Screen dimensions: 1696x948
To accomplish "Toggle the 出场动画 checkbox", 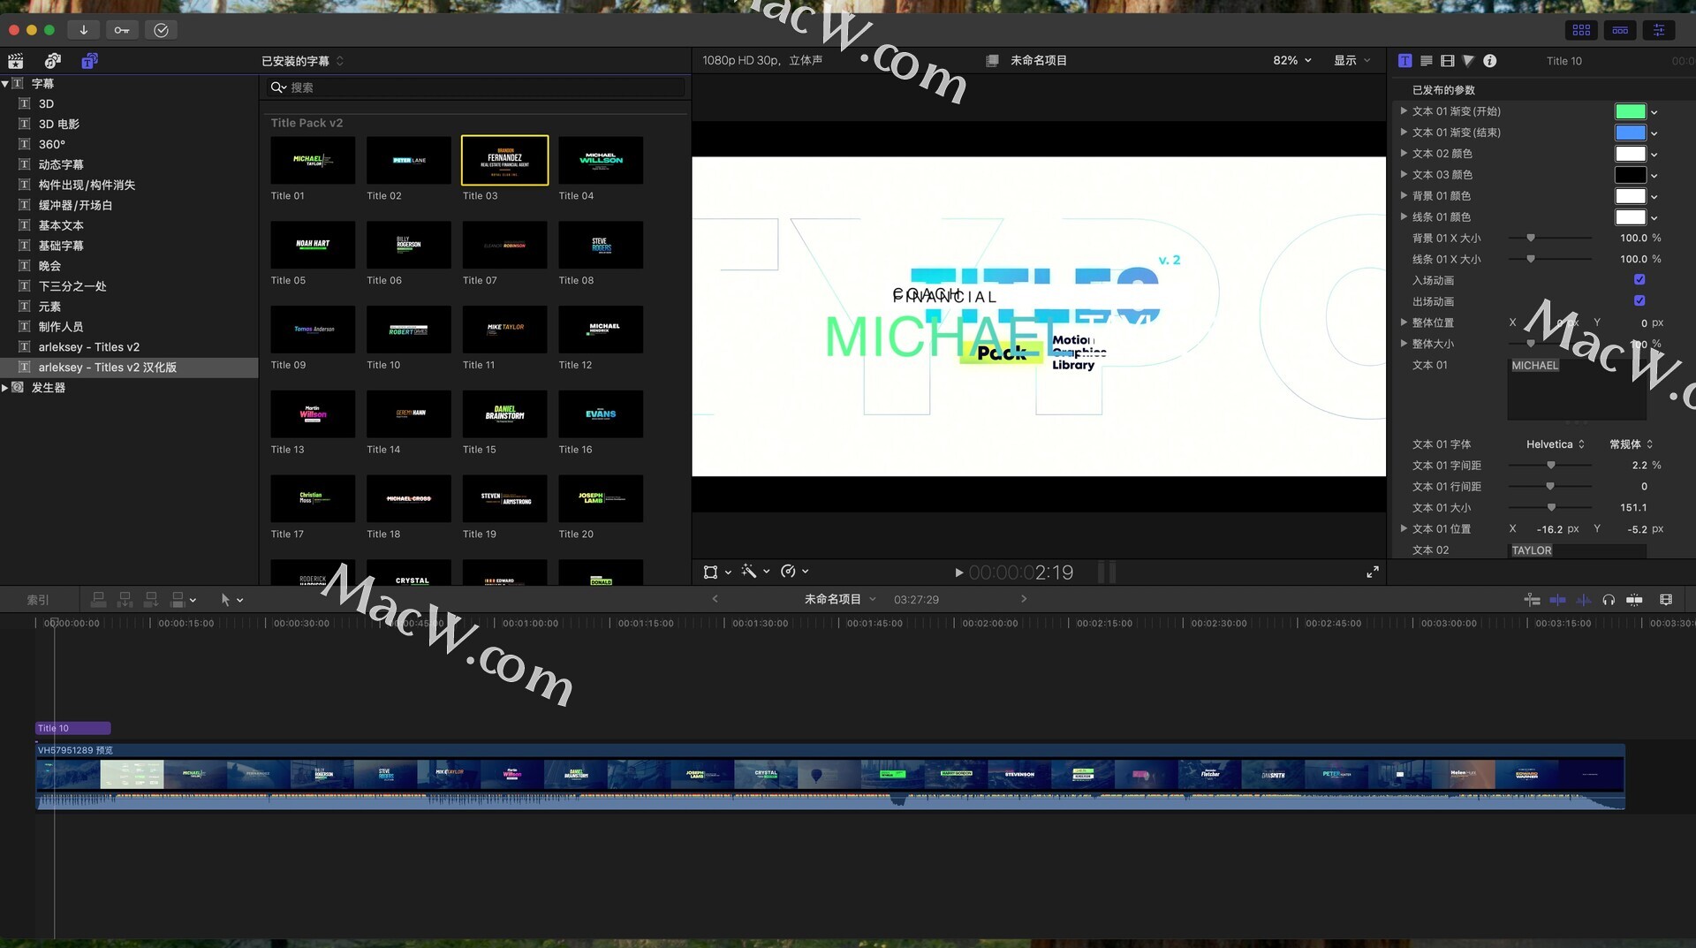I will coord(1639,301).
